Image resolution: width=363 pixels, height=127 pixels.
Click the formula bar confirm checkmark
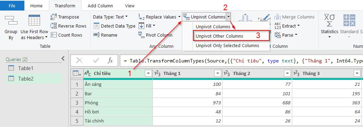point(95,61)
